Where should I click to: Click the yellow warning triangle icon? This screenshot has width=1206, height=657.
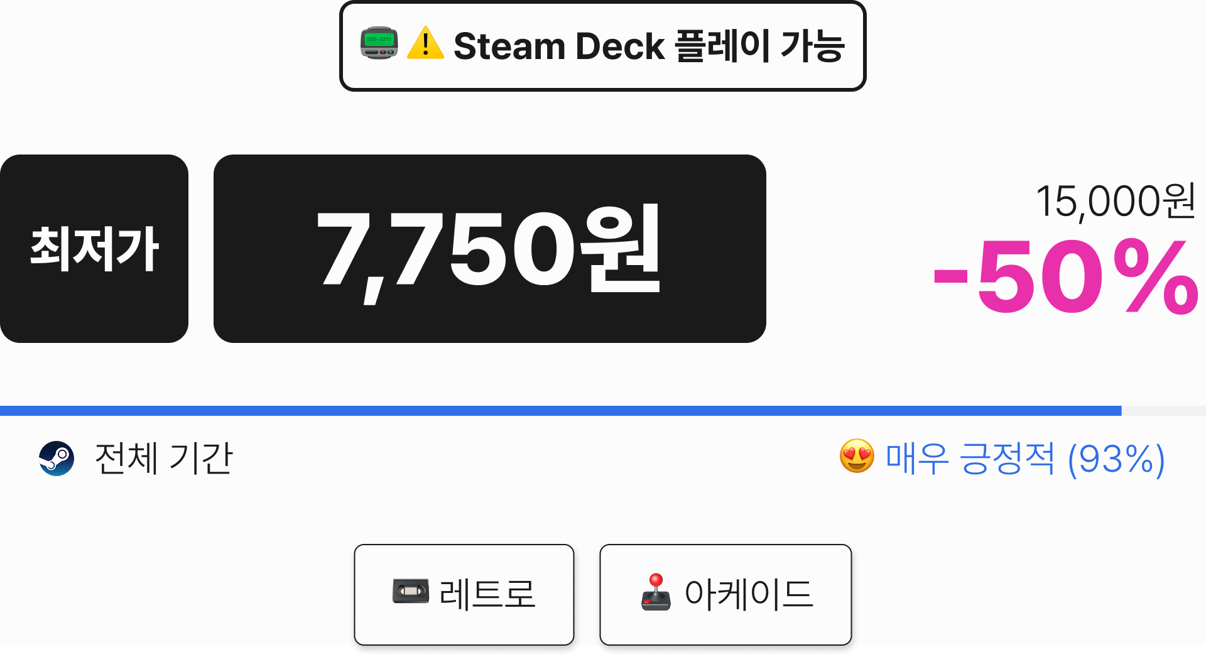pos(425,43)
